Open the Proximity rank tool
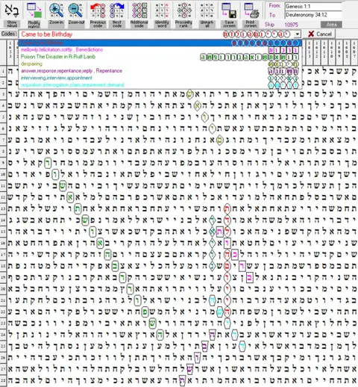 point(183,10)
